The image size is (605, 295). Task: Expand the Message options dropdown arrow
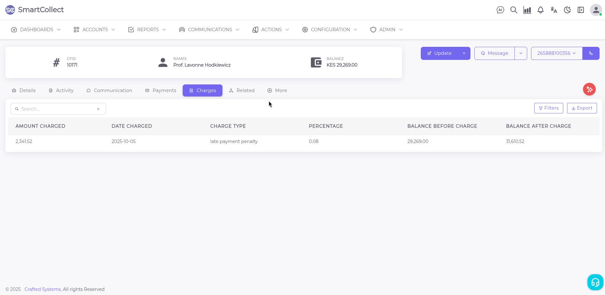coord(521,53)
